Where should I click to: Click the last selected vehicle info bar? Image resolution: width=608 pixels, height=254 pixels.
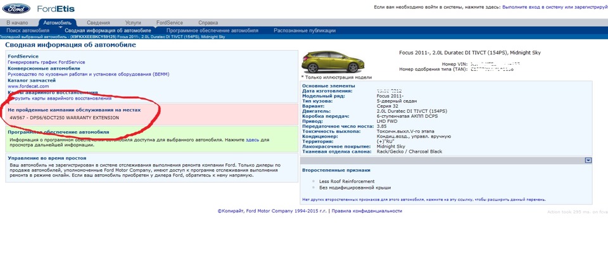tap(113, 37)
